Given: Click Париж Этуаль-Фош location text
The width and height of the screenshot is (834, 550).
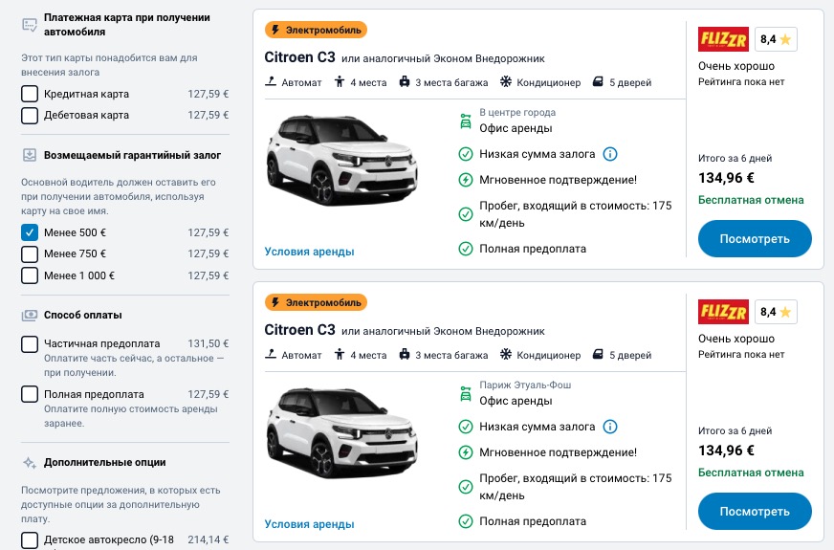Looking at the screenshot, I should [525, 385].
